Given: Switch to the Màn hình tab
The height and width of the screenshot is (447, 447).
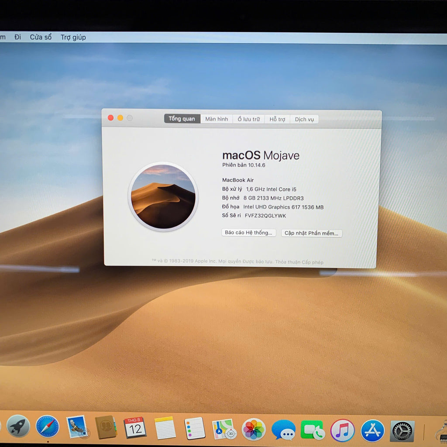Looking at the screenshot, I should (x=217, y=119).
